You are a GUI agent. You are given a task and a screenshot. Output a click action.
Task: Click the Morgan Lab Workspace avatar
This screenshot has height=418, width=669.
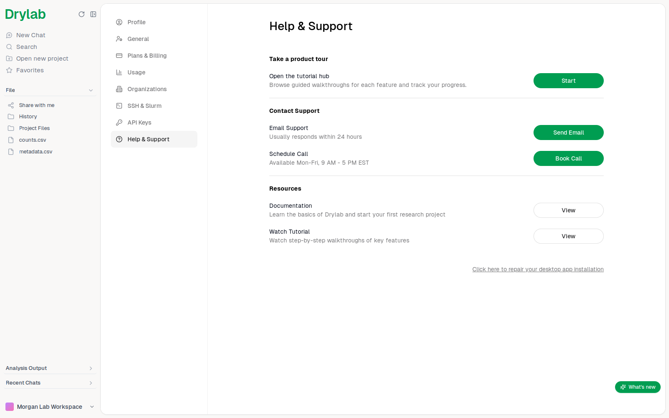point(10,407)
